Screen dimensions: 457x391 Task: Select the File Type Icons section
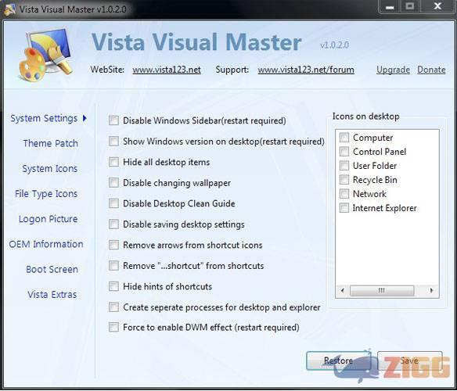46,194
